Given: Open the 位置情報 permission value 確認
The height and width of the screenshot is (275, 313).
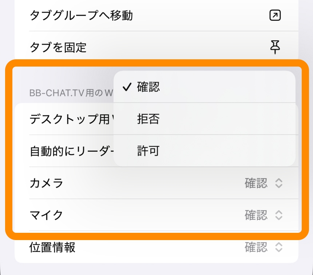Looking at the screenshot, I should click(256, 248).
